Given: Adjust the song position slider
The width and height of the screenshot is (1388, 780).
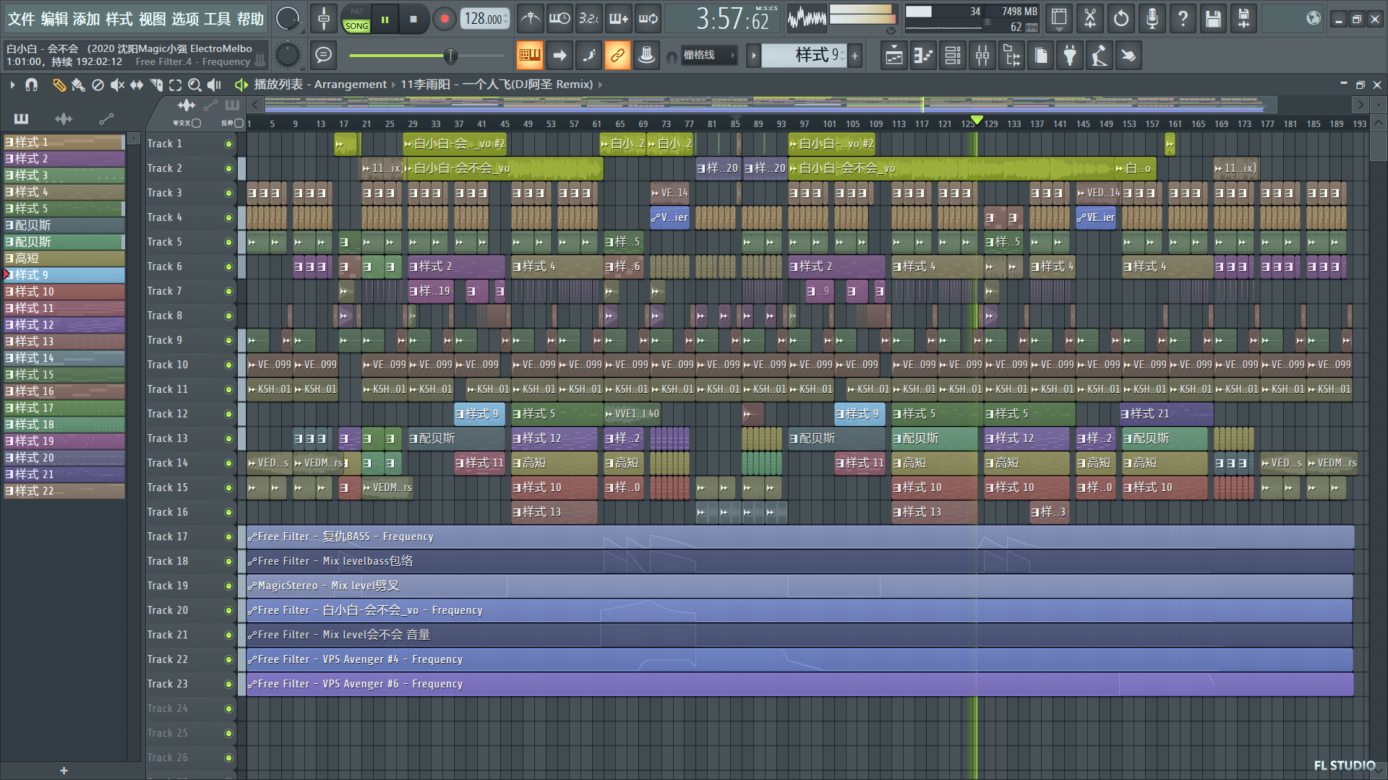Looking at the screenshot, I should click(427, 56).
